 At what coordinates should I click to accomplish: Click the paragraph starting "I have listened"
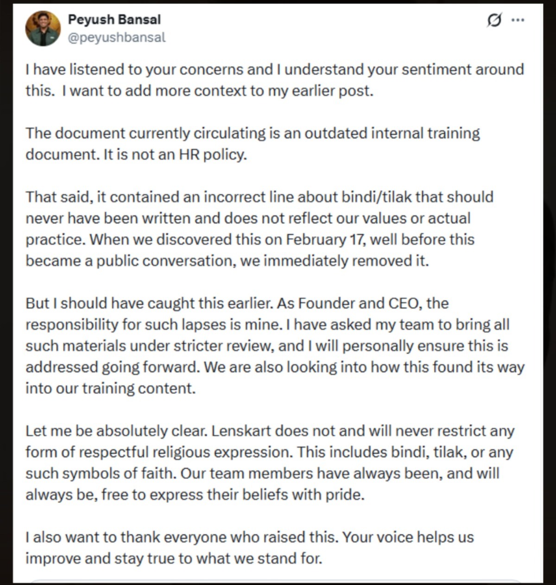click(x=274, y=80)
